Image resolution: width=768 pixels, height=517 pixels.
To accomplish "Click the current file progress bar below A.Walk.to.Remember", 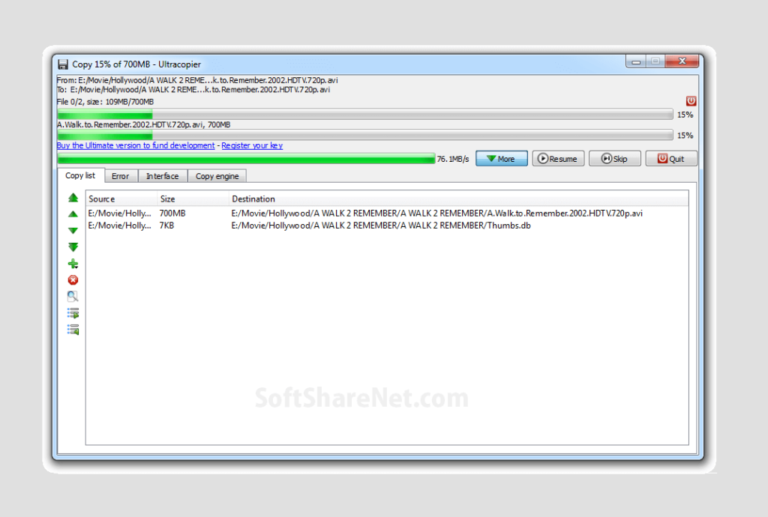I will pos(365,135).
